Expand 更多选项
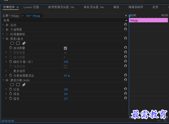 tap(6, 71)
